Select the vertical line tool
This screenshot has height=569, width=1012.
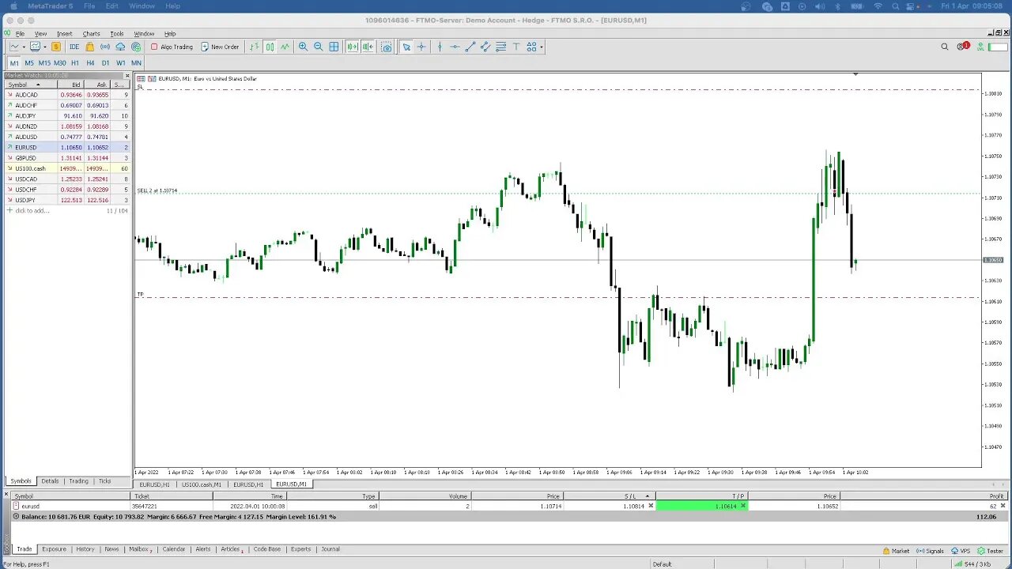pyautogui.click(x=440, y=47)
